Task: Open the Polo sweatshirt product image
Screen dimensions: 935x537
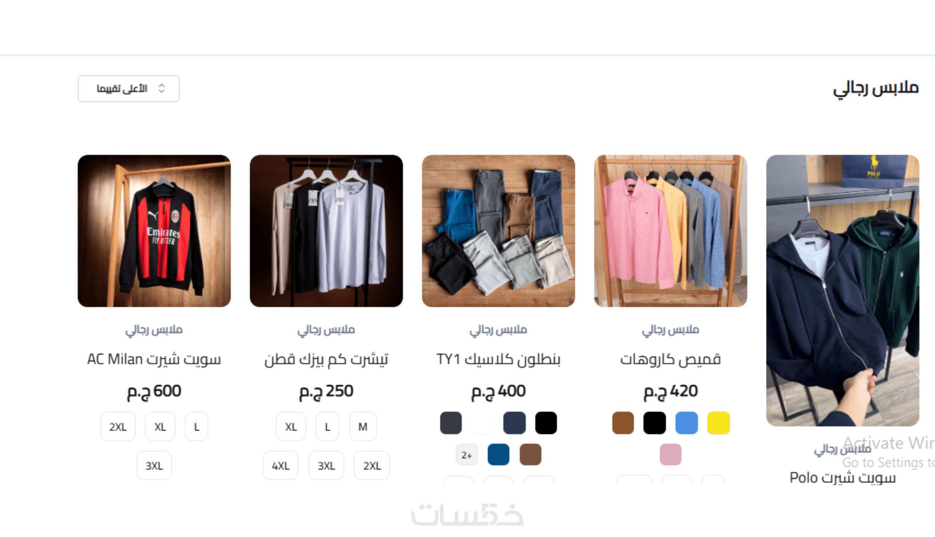Action: coord(842,291)
